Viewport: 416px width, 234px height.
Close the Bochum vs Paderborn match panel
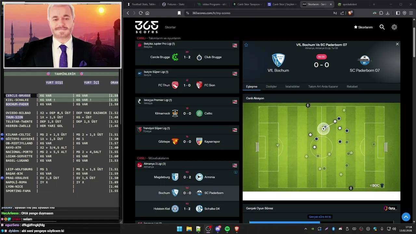coord(397,44)
